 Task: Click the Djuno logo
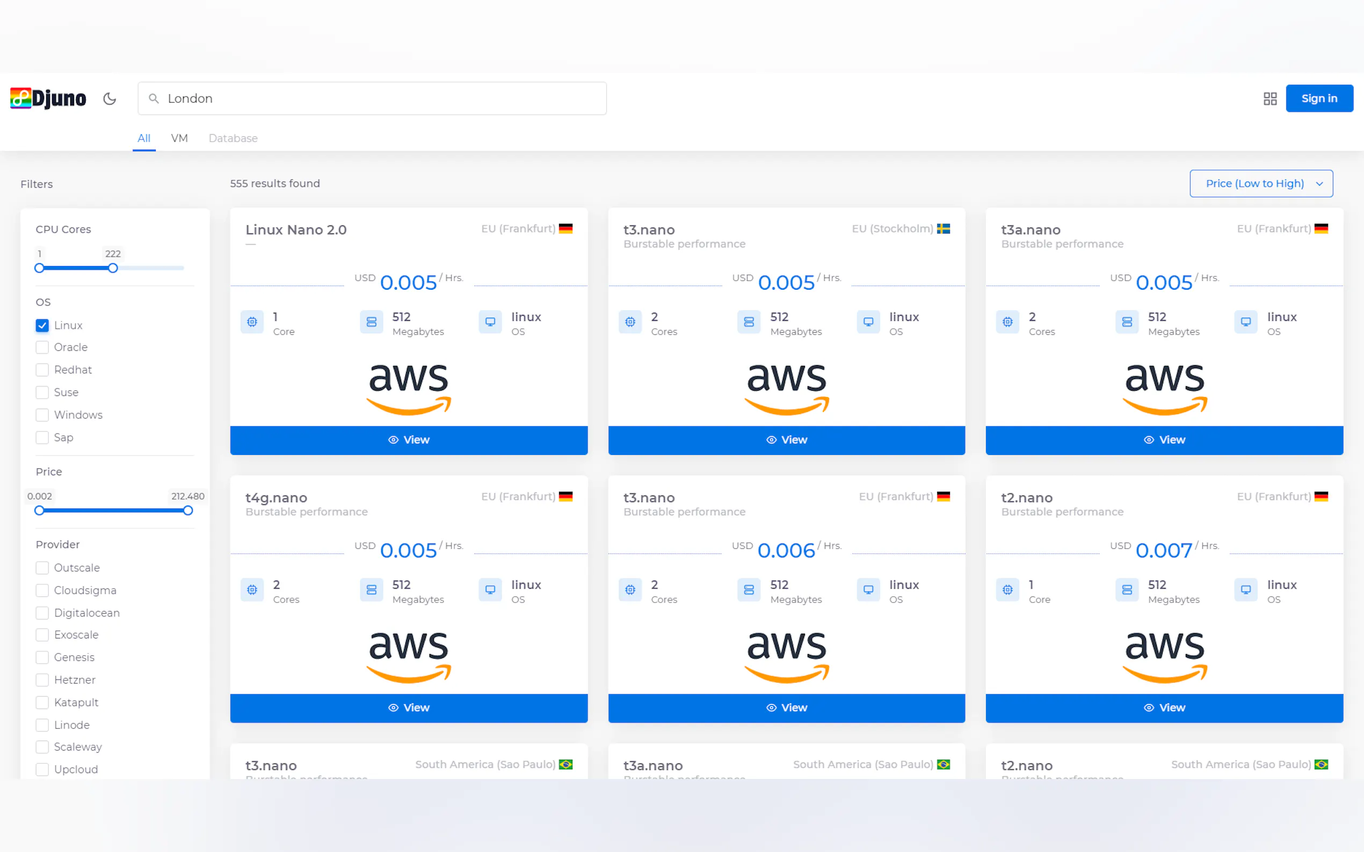point(48,99)
